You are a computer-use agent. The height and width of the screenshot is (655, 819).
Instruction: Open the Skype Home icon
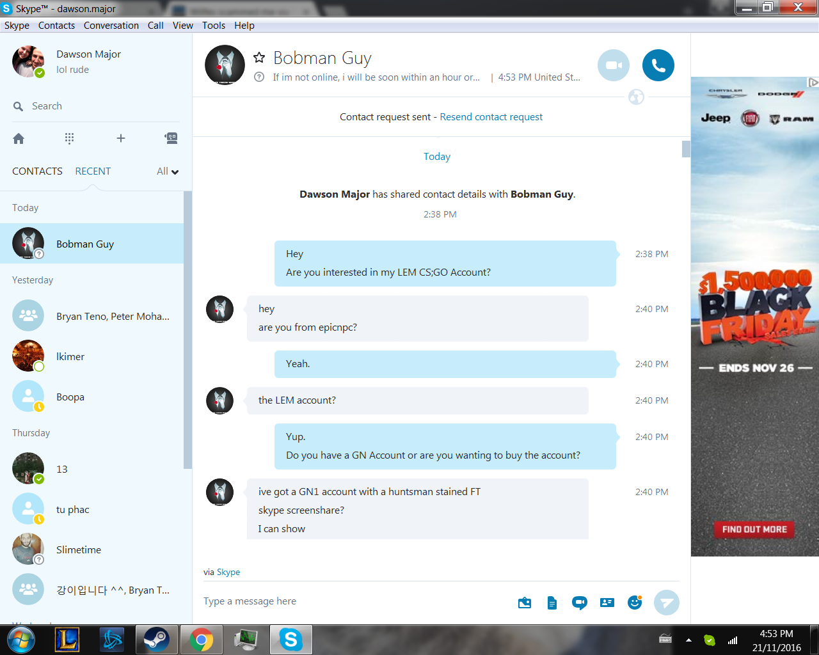click(x=19, y=138)
